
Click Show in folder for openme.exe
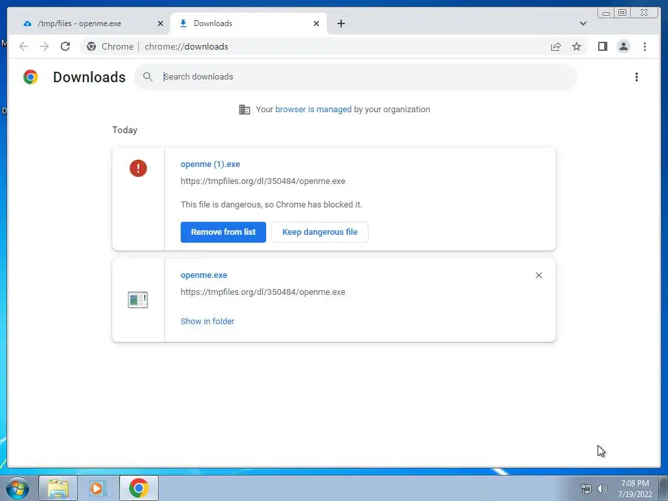[x=207, y=321]
